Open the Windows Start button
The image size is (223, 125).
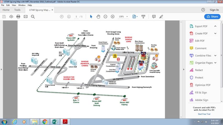[4, 122]
